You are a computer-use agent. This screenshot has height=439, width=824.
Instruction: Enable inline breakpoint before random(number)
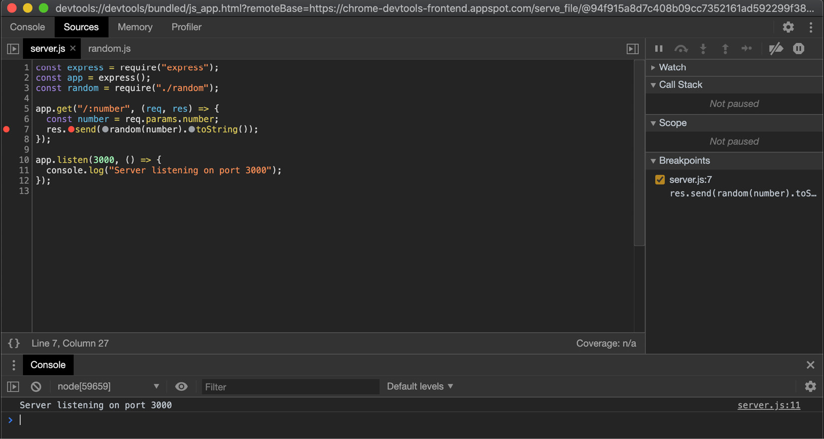(105, 129)
